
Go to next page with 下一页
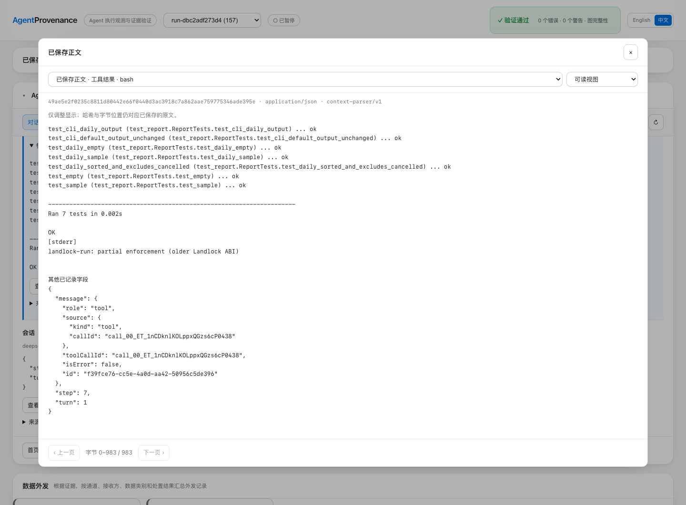point(154,453)
